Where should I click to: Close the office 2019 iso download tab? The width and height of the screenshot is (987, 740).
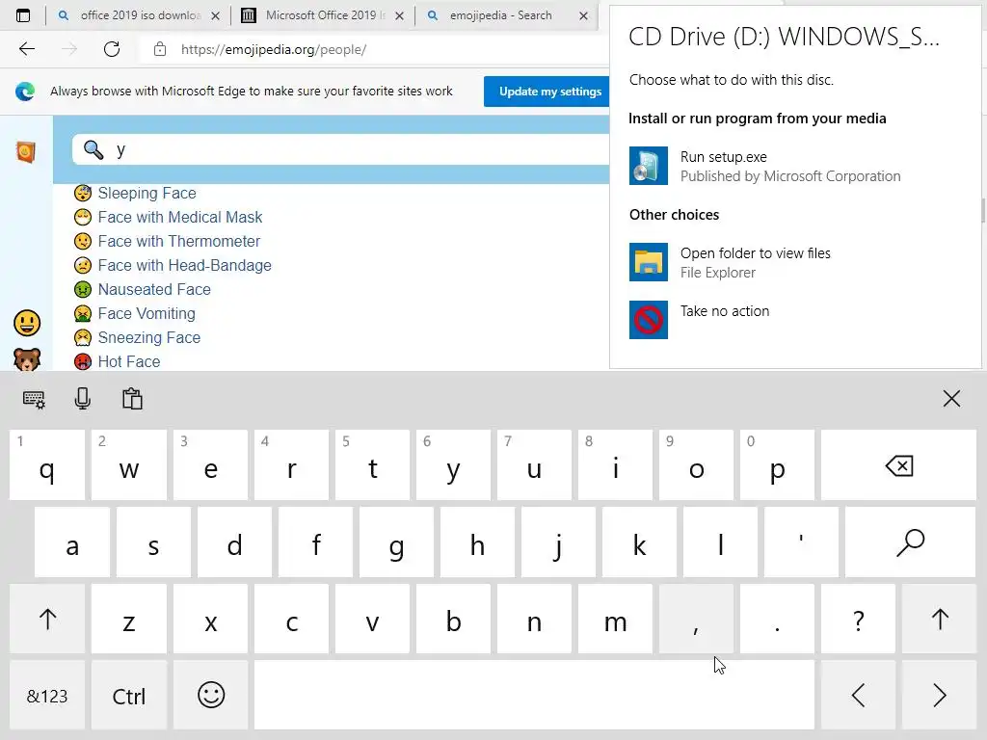215,16
